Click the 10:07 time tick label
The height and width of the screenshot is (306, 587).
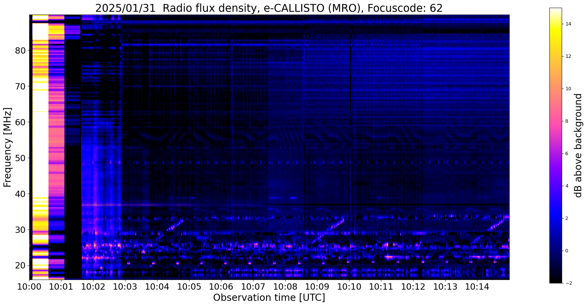click(253, 287)
